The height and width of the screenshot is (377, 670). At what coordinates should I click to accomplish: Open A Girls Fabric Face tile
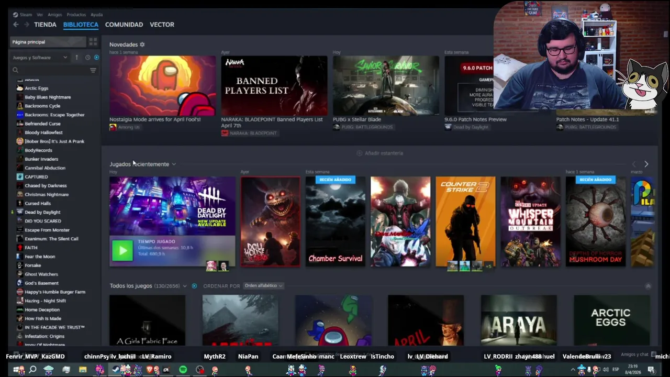[147, 320]
